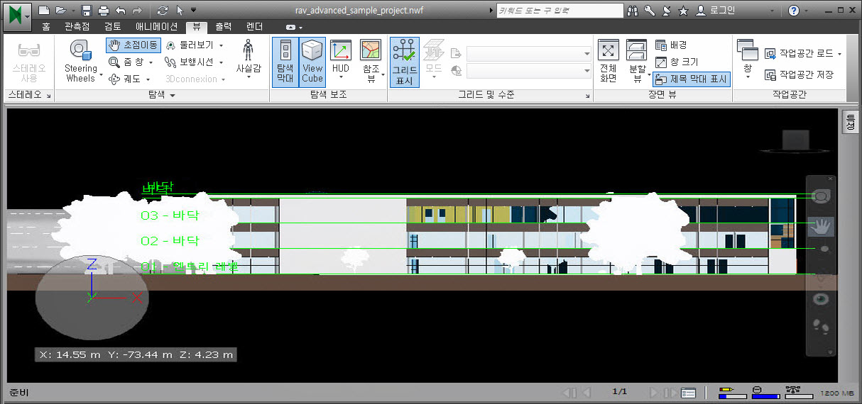
Task: Click the 로그인 sign in button
Action: (x=715, y=11)
